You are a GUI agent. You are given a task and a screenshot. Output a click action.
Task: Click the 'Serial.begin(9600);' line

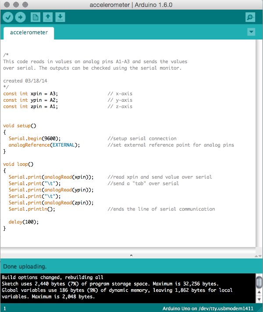[35, 139]
